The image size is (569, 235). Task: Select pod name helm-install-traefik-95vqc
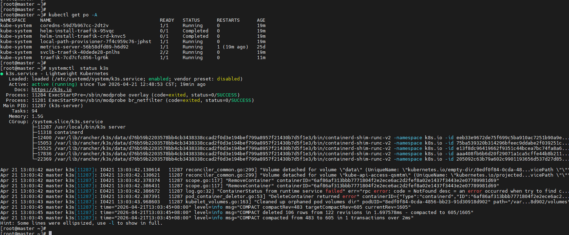point(77,31)
